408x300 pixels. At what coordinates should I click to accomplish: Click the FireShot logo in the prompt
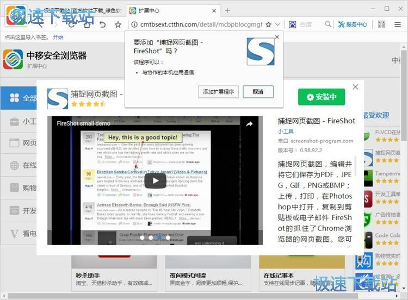(x=261, y=52)
